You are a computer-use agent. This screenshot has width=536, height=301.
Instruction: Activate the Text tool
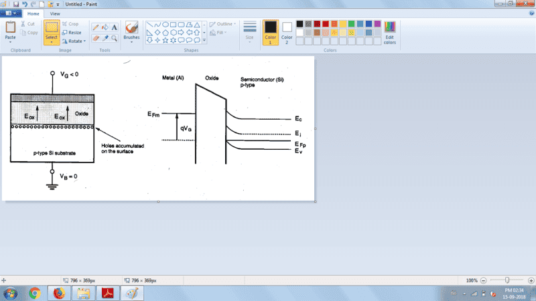(114, 27)
